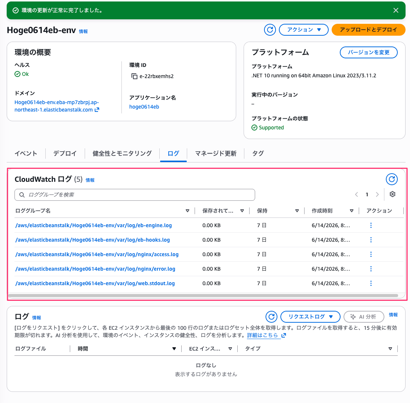Focus the ロググループを検索 search field
The width and height of the screenshot is (410, 403).
(x=135, y=195)
